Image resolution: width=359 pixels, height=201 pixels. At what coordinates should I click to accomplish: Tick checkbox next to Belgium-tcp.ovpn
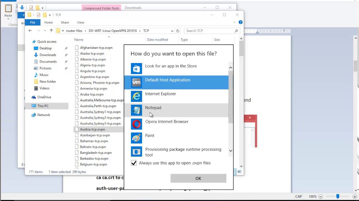(77, 164)
